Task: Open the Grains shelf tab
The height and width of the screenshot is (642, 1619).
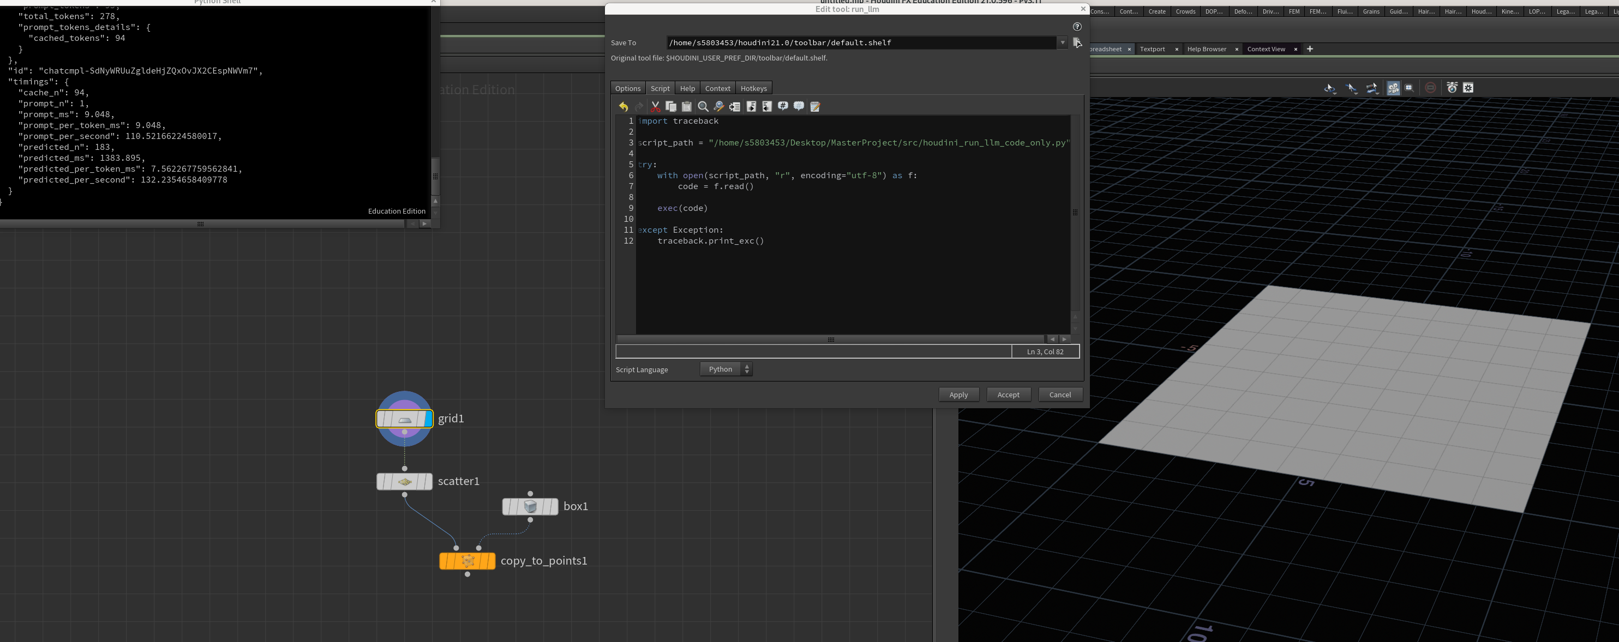Action: tap(1371, 11)
